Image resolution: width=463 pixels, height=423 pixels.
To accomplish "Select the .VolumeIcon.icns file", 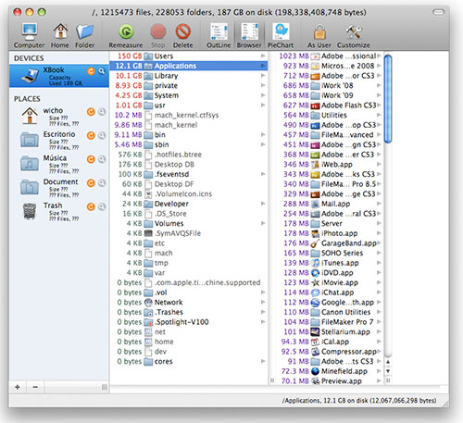I will click(189, 193).
